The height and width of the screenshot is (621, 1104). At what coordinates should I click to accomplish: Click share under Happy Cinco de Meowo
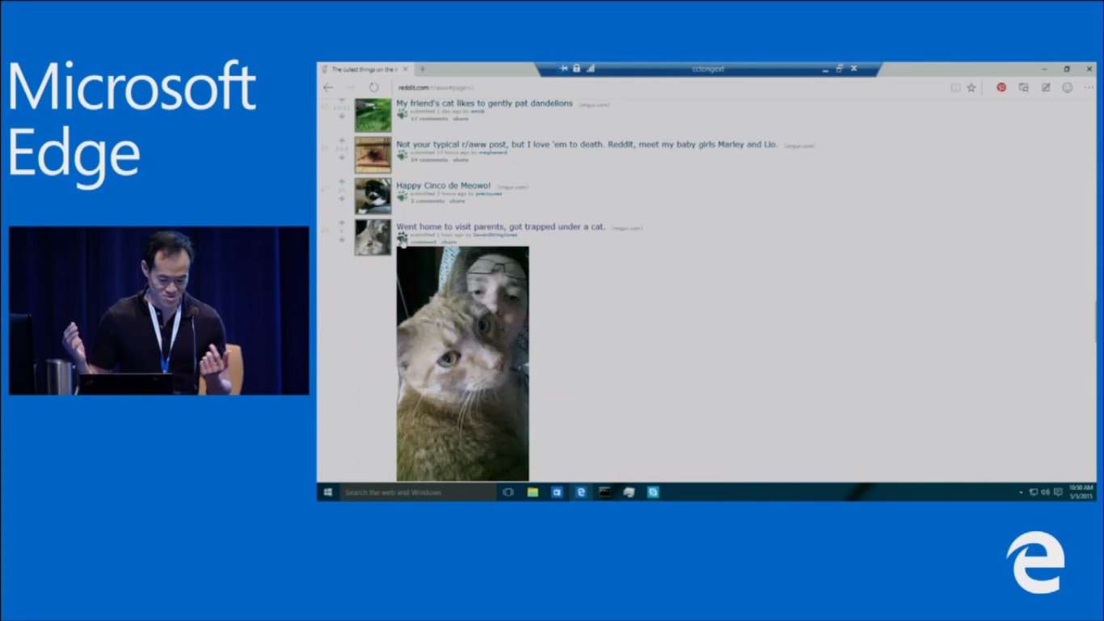click(x=457, y=201)
